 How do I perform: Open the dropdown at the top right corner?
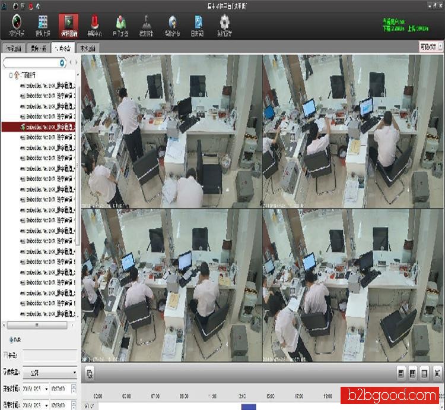[x=440, y=46]
